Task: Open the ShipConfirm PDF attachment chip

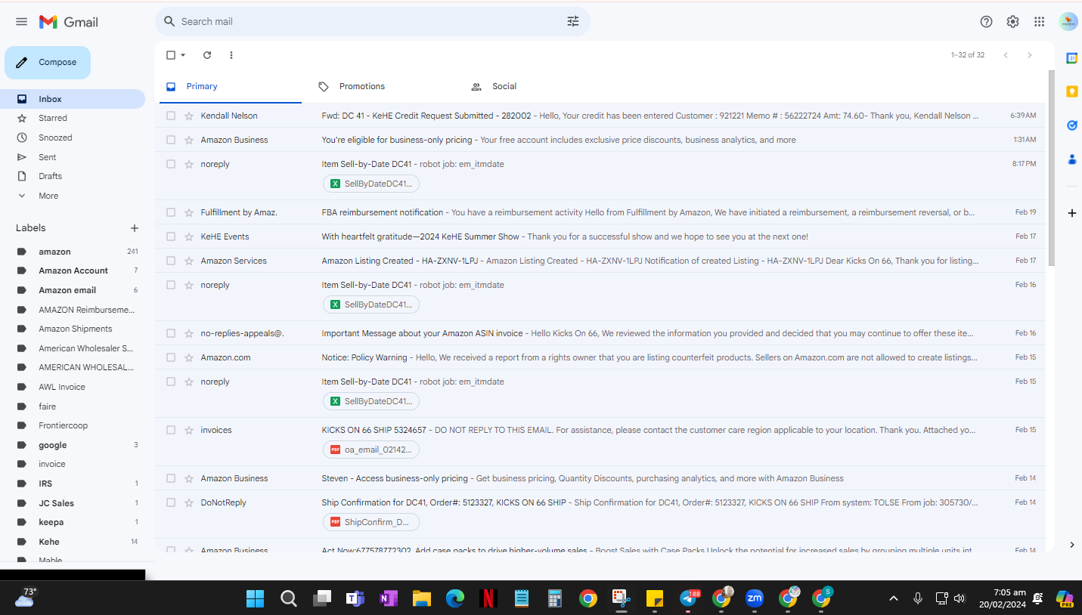Action: click(370, 522)
